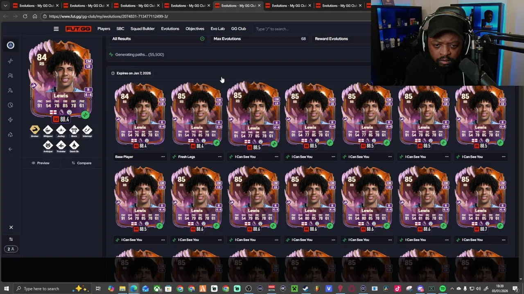Click the Preview button
The width and height of the screenshot is (524, 294).
pyautogui.click(x=41, y=163)
